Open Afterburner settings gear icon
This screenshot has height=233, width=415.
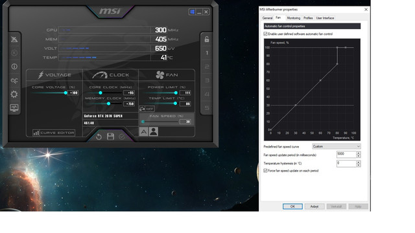(14, 94)
